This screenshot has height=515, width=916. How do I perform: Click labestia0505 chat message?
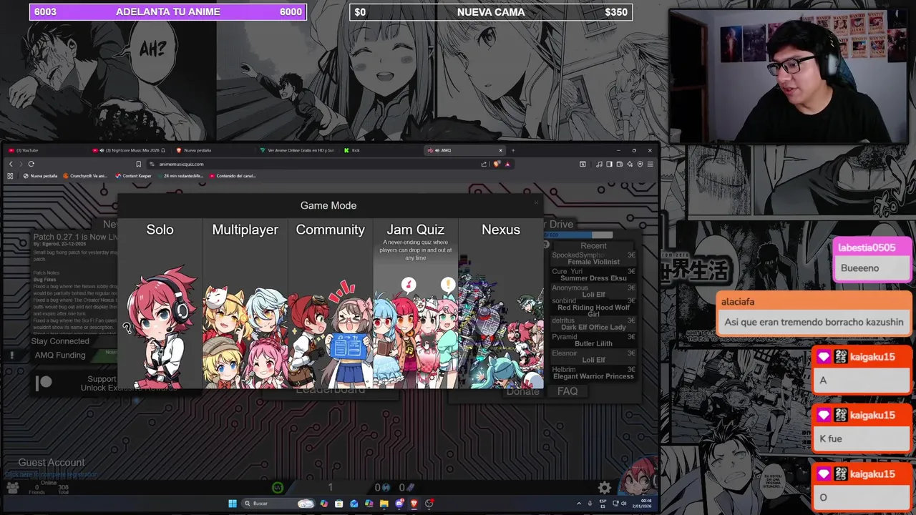click(874, 259)
